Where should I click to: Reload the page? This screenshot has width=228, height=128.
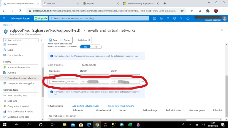point(20,11)
